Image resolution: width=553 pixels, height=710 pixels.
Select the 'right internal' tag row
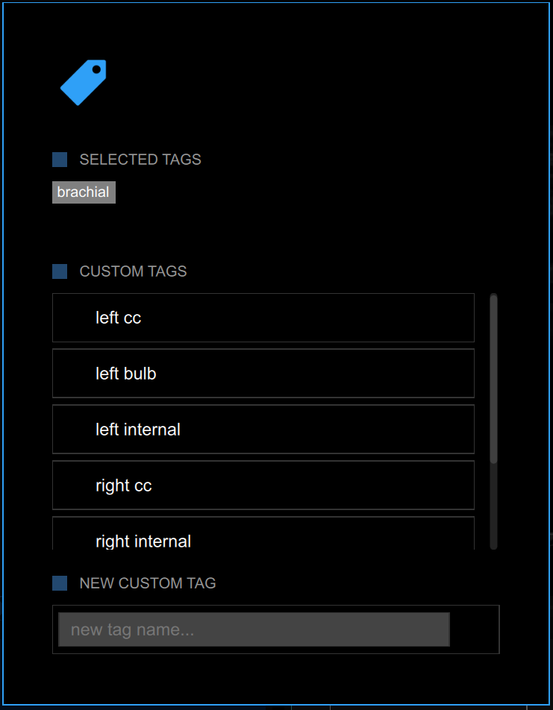click(263, 537)
